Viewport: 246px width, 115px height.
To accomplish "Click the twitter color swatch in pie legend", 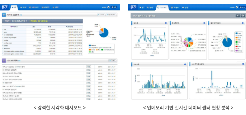I will pyautogui.click(x=90, y=45).
